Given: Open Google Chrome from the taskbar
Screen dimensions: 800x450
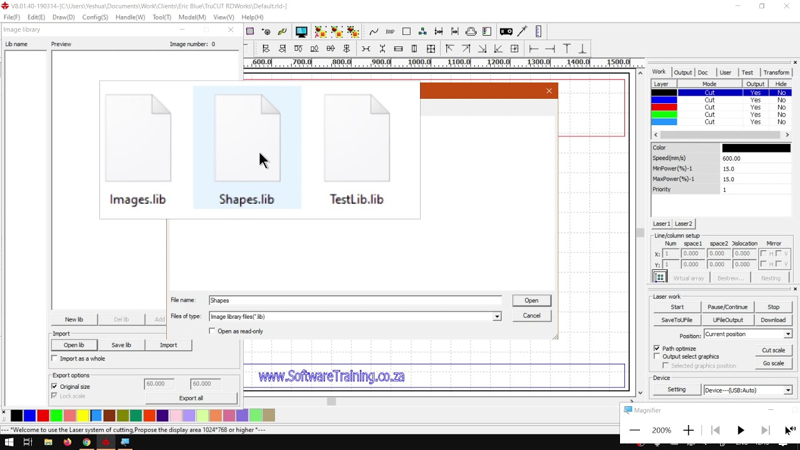Looking at the screenshot, I should tap(86, 442).
